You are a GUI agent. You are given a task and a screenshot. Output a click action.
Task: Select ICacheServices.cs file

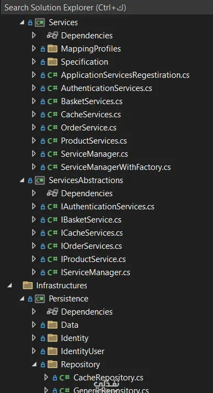[92, 233]
